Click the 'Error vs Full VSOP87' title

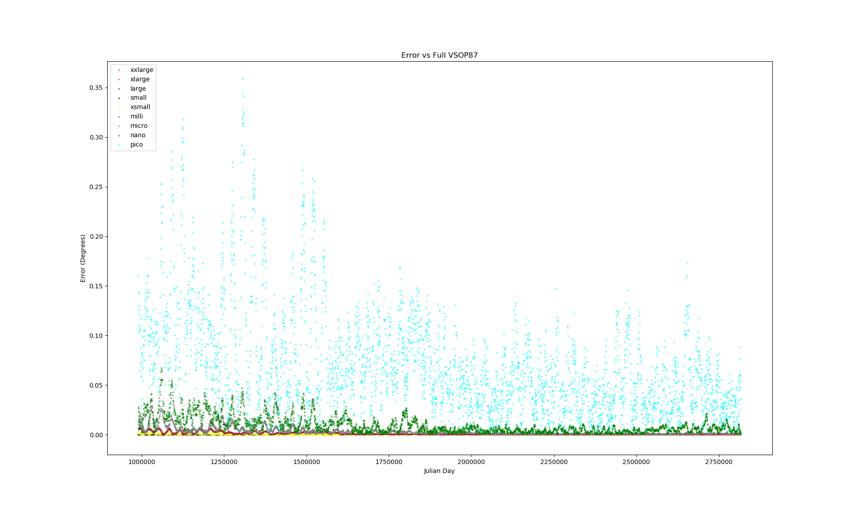point(439,55)
